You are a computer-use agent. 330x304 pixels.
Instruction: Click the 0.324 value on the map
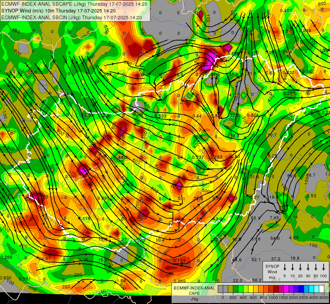252,115
